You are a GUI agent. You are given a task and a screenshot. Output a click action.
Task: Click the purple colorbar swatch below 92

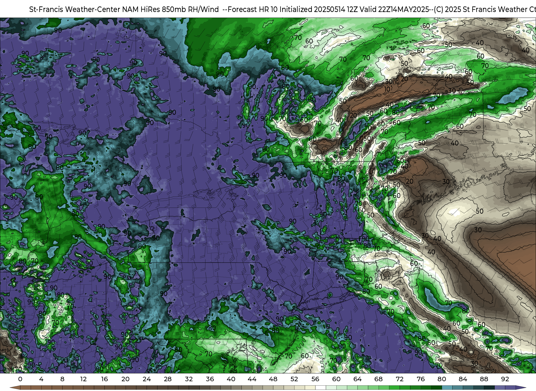click(510, 388)
